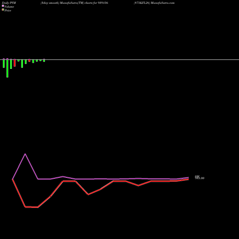Click the 'Daily PVM' chart title
The width and height of the screenshot is (239, 239).
(9, 3)
